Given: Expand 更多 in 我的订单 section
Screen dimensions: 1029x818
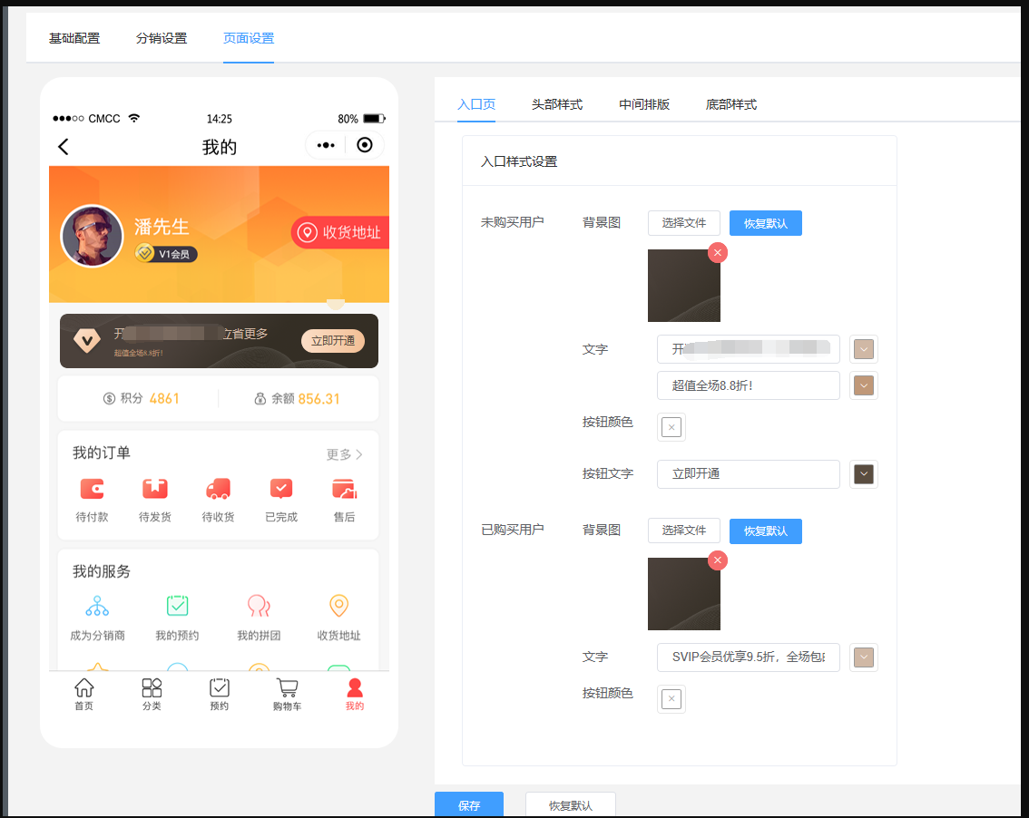Looking at the screenshot, I should 345,454.
